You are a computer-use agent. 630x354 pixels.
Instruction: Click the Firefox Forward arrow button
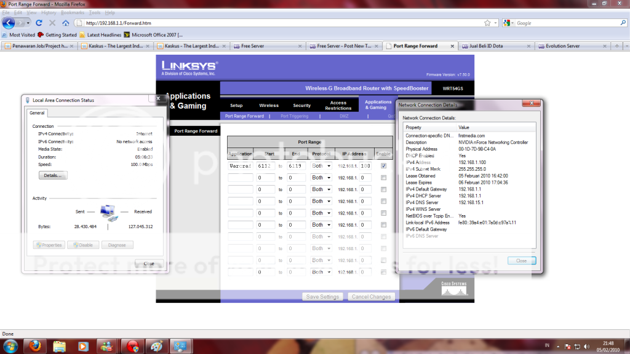(x=20, y=23)
